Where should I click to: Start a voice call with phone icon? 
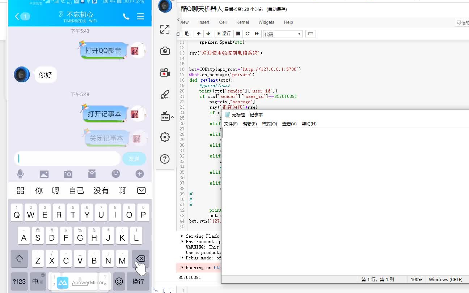click(126, 16)
